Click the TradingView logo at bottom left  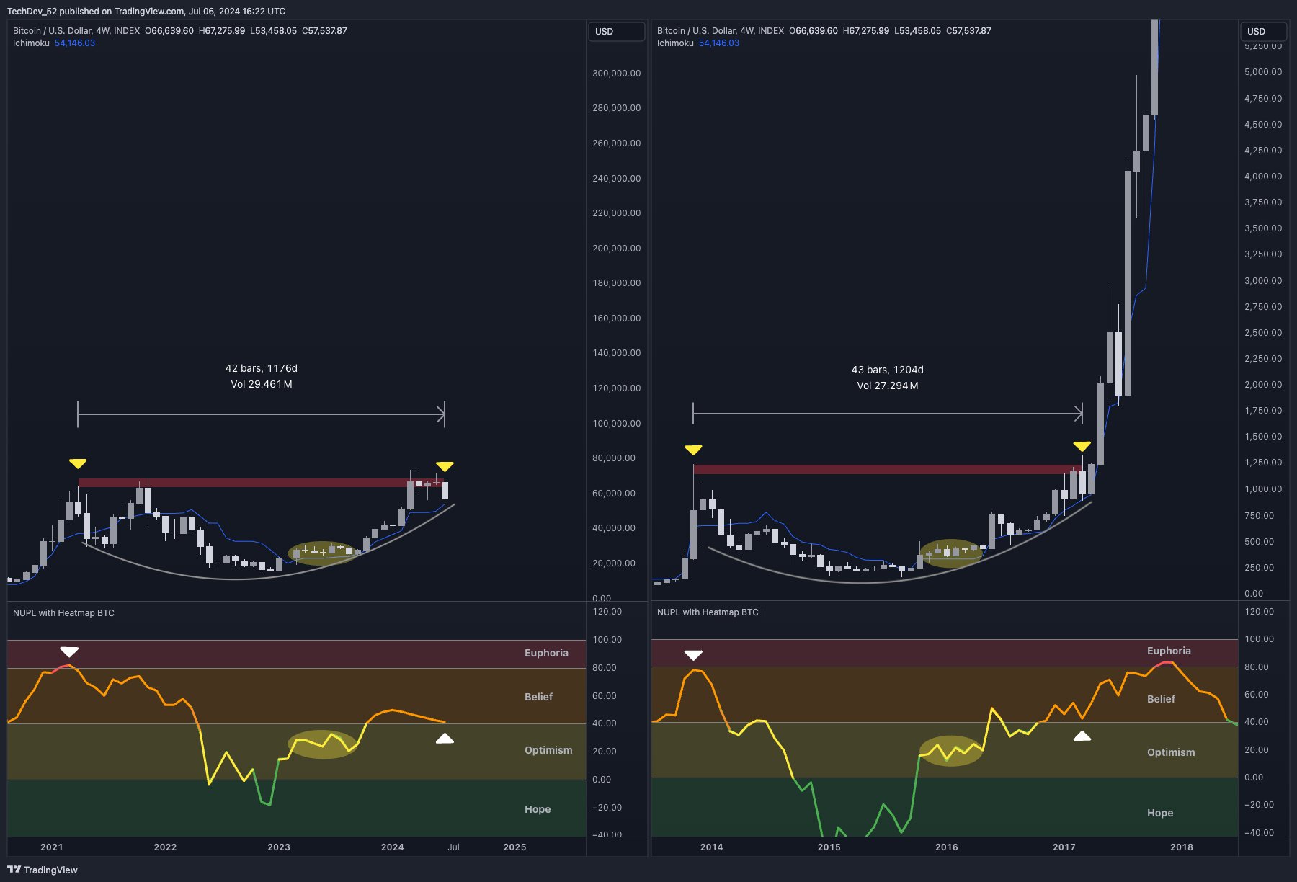coord(42,870)
